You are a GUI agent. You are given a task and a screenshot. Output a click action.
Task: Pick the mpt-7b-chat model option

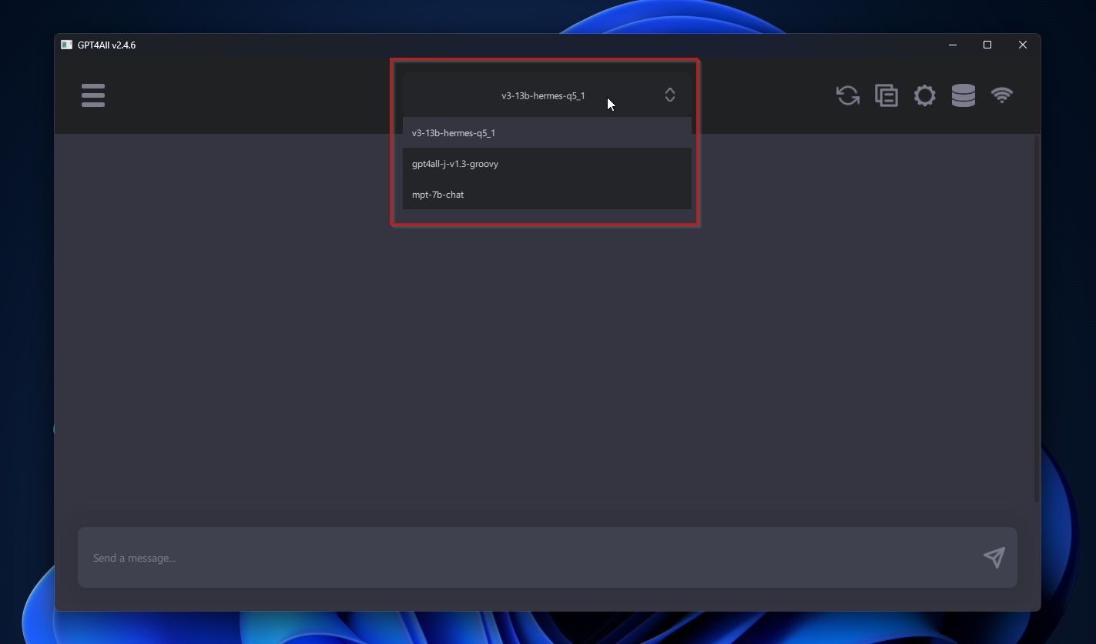pos(547,195)
